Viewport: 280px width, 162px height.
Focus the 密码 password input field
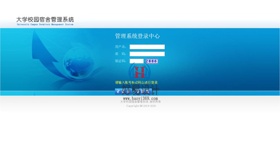pyautogui.click(x=147, y=54)
